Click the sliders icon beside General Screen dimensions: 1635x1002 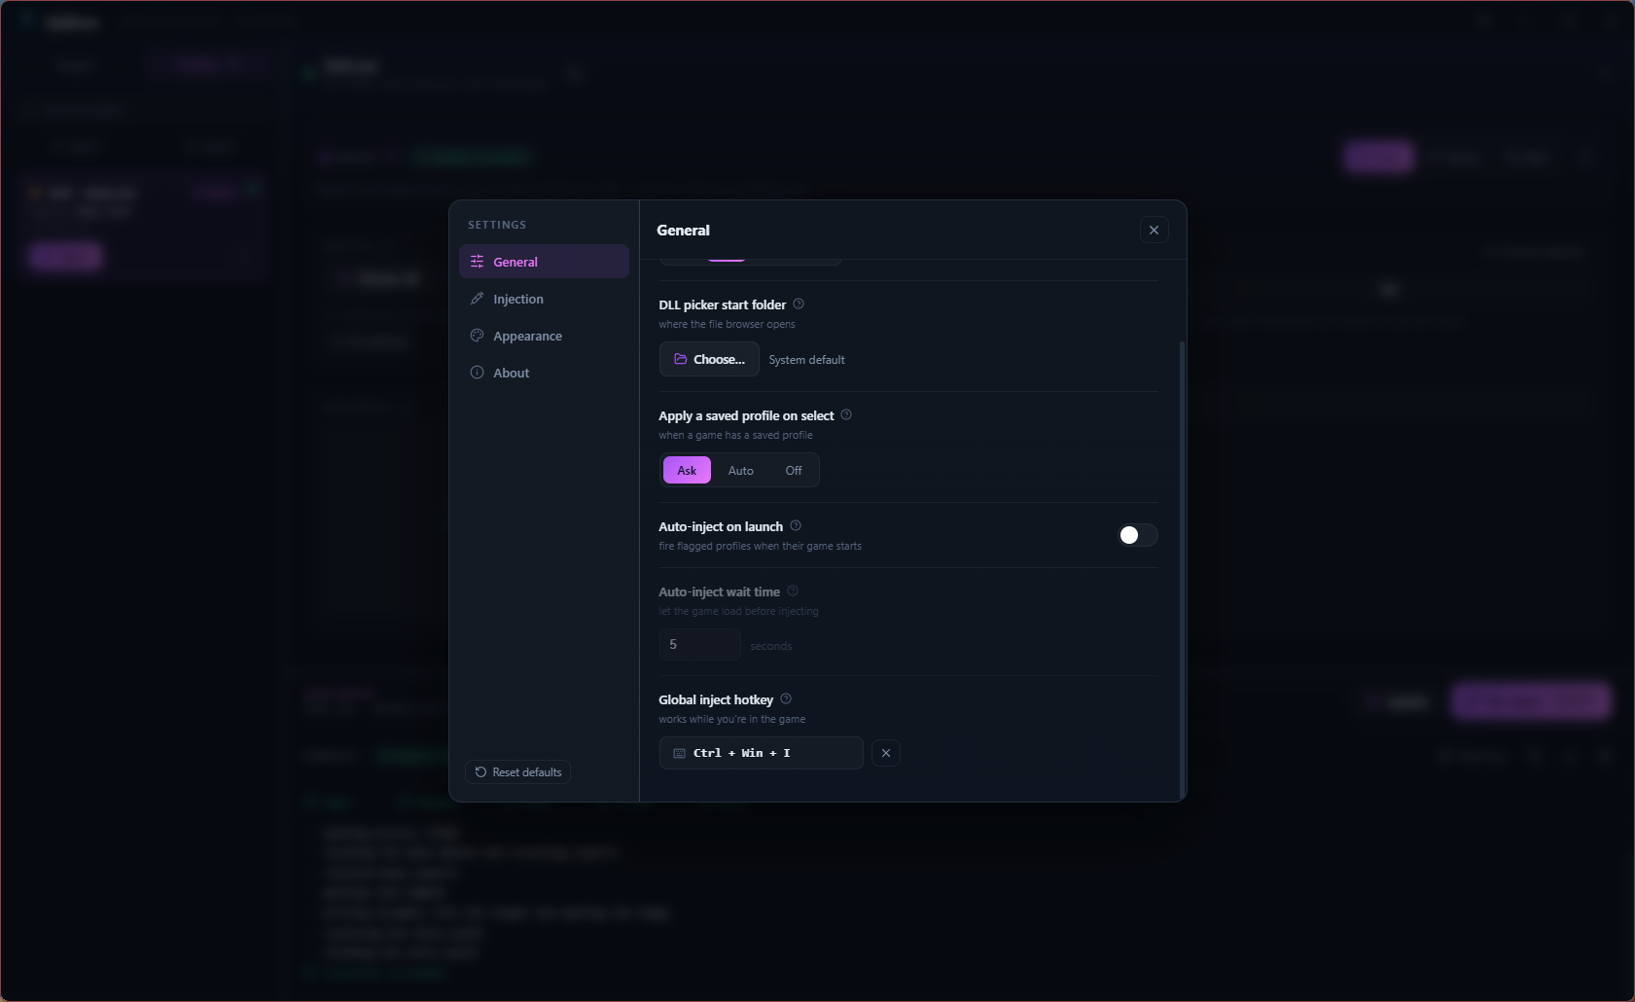click(477, 262)
